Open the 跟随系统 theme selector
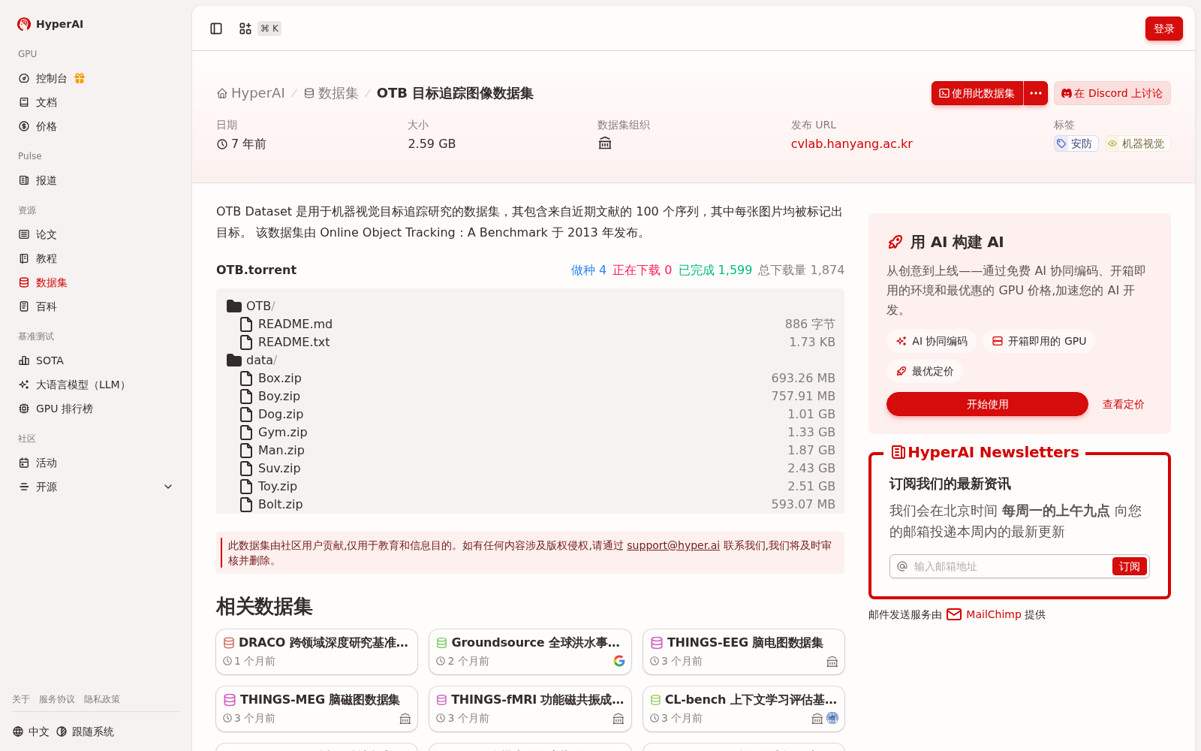This screenshot has width=1201, height=751. coord(85,731)
